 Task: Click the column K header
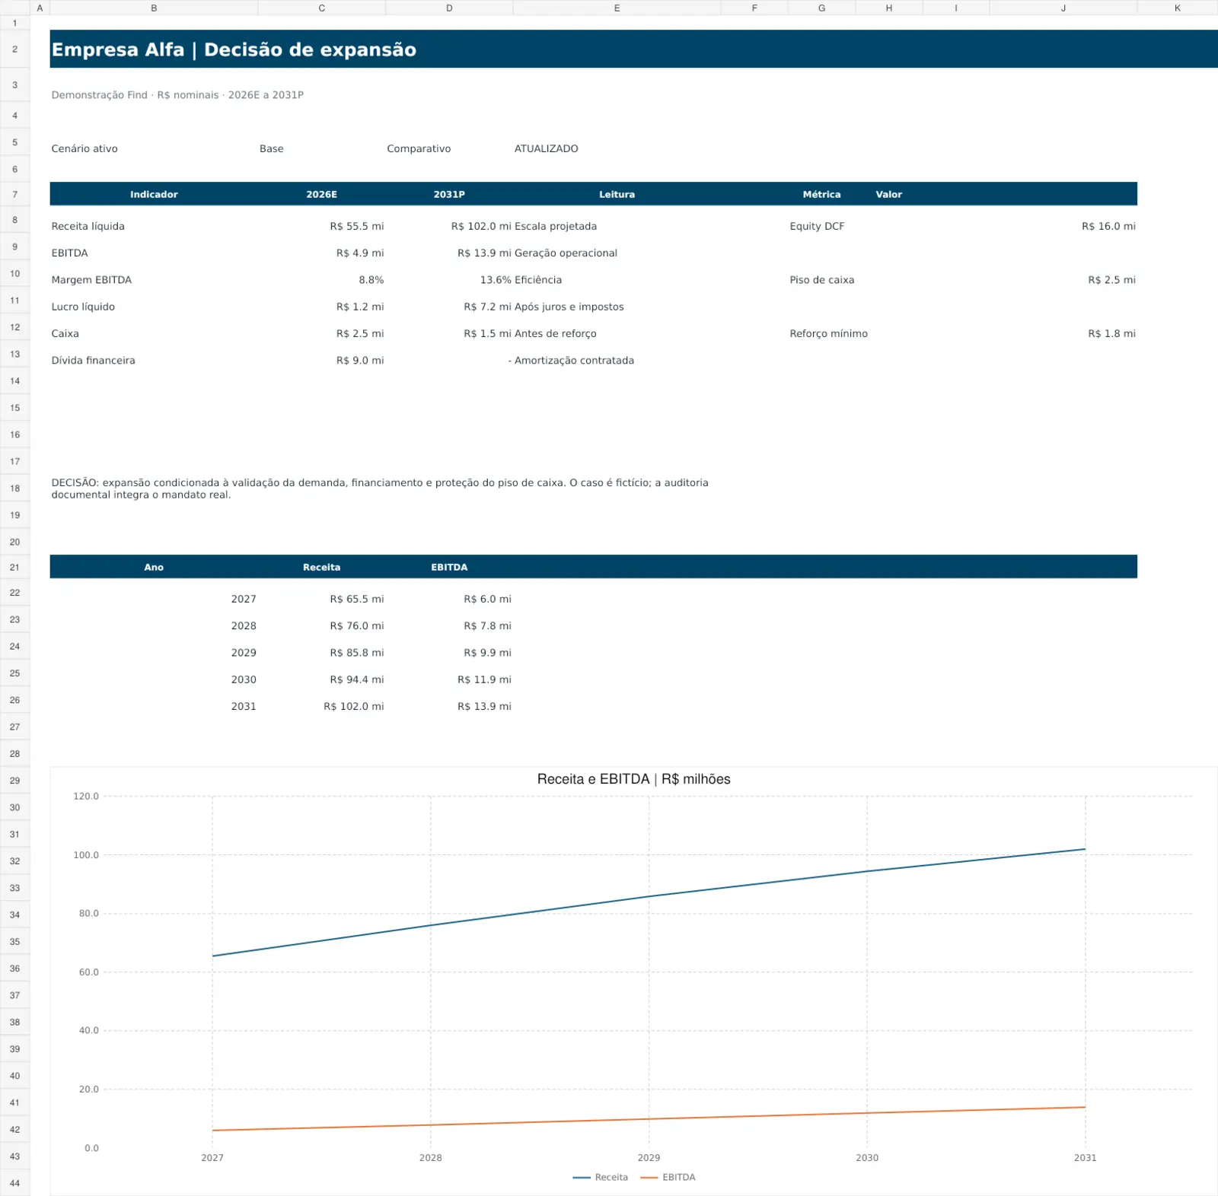click(1178, 8)
